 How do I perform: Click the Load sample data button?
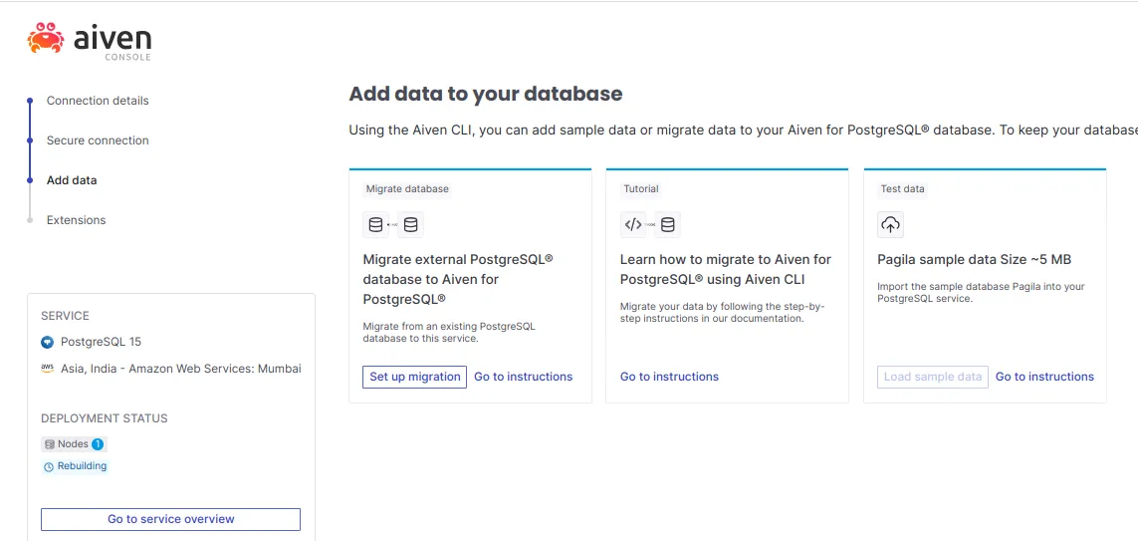click(933, 377)
